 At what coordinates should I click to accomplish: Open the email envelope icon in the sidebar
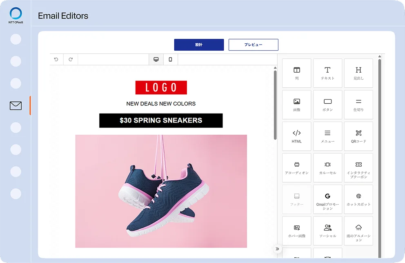(16, 106)
